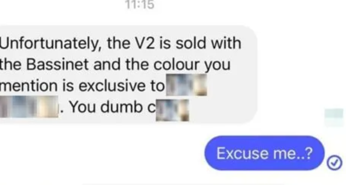Viewport: 346px width, 185px height.
Task: Click the word "the" before Bassinet
Action: [x=11, y=65]
